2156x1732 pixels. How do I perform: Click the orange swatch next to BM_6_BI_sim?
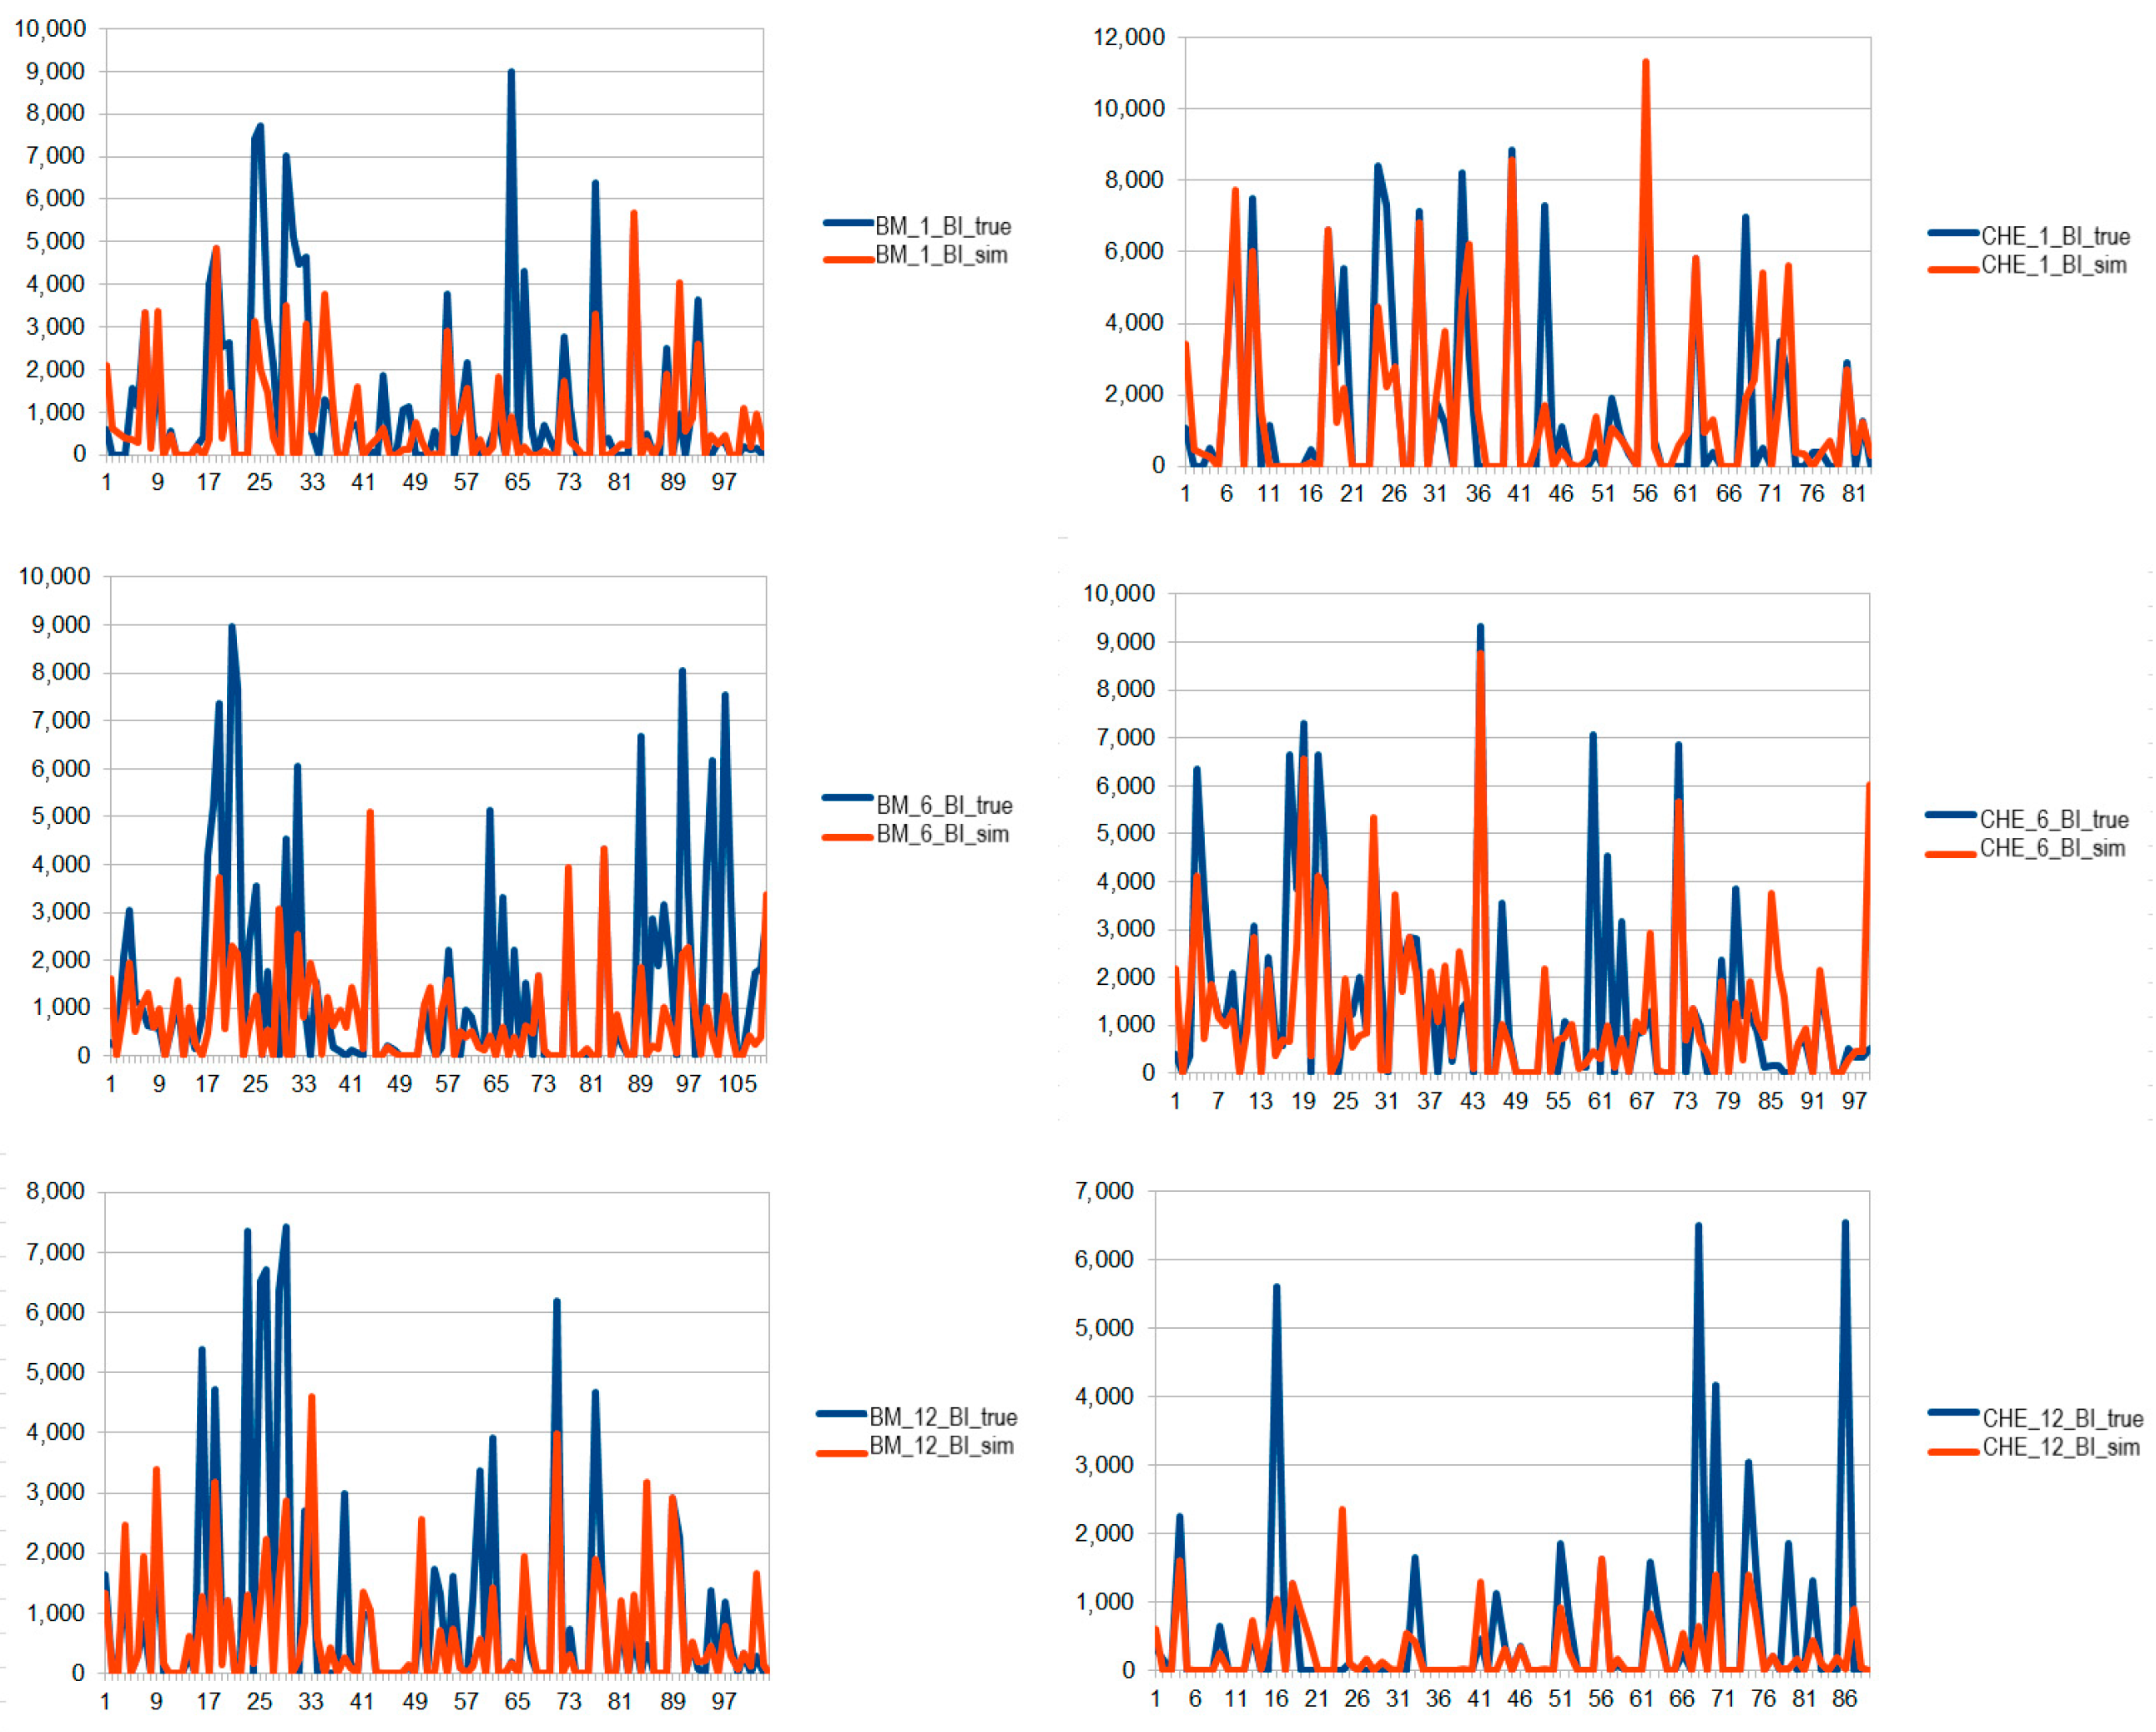pos(847,837)
